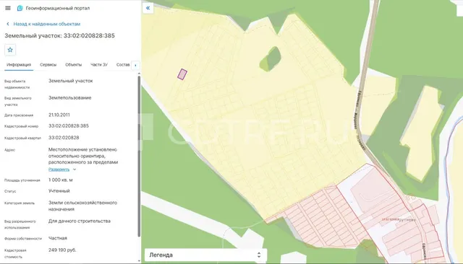Click the parcel heading 33:02:020828:385
Viewport: 463px width, 264px height.
pyautogui.click(x=89, y=35)
